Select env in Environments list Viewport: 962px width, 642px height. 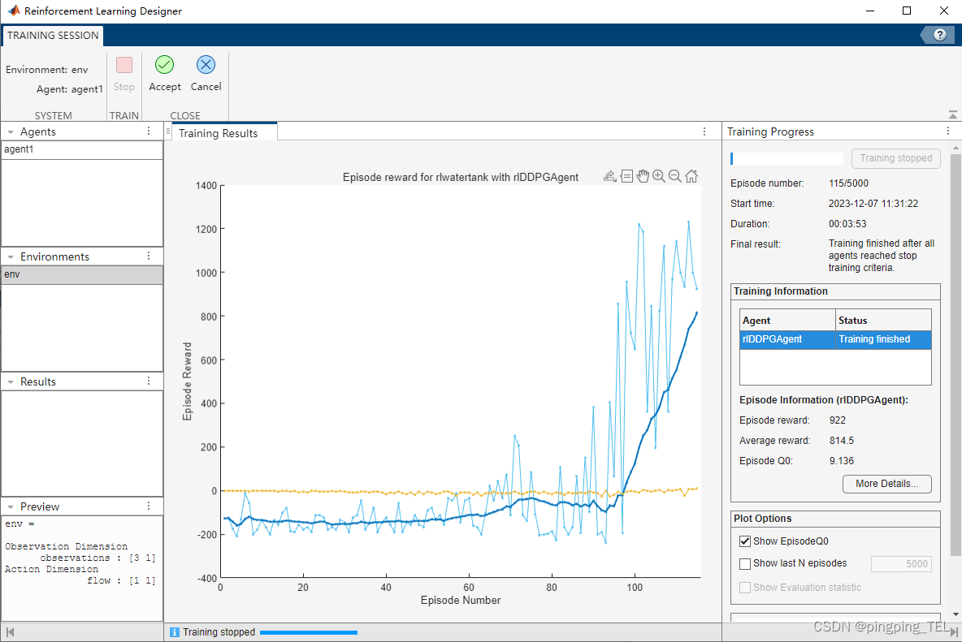click(82, 274)
